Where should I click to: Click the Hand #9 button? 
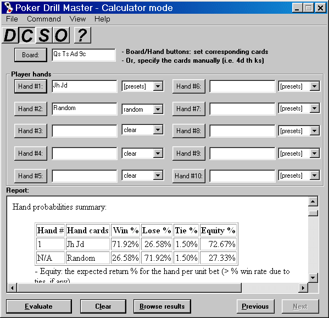coord(188,153)
